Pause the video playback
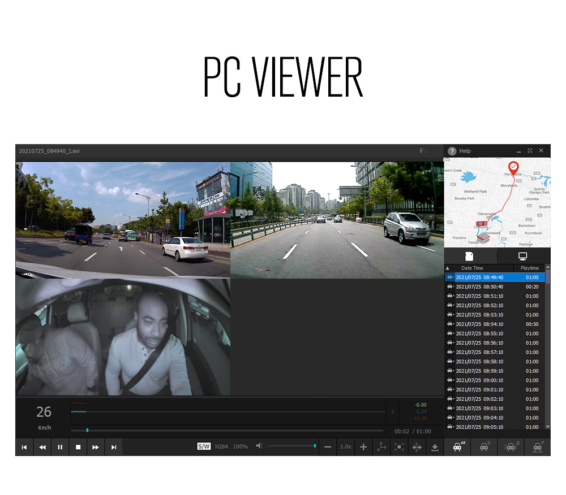Screen dimensions: 566x495 [60, 447]
